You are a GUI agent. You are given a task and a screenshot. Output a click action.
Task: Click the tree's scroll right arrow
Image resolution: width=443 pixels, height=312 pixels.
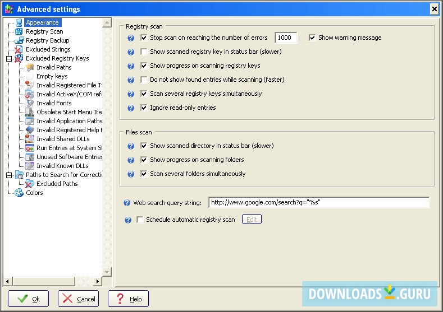click(x=98, y=281)
